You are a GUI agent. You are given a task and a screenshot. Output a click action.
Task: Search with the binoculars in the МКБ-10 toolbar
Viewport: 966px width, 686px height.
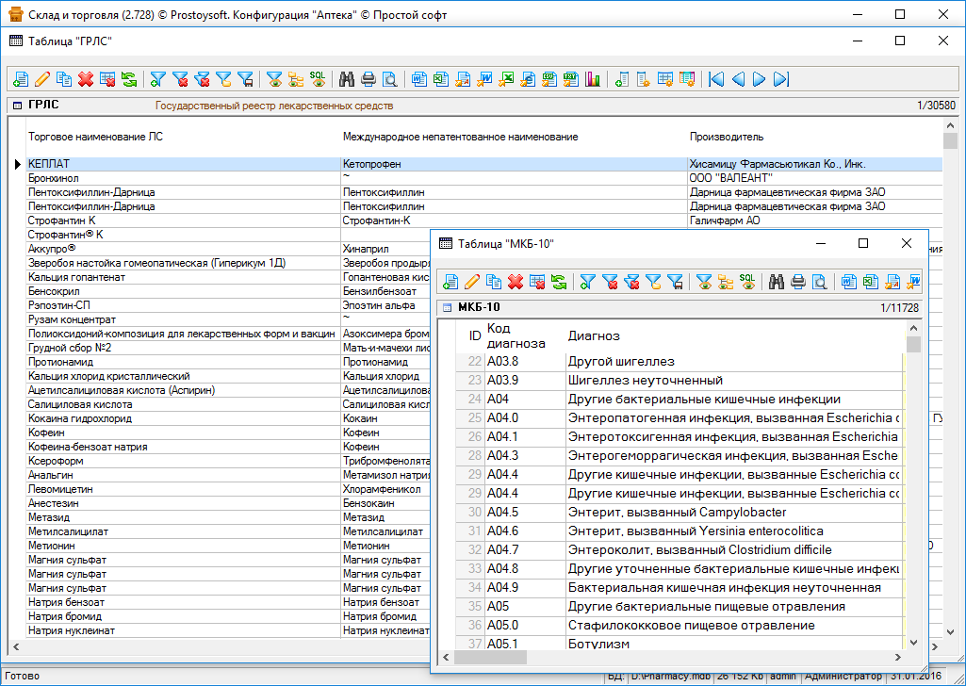pyautogui.click(x=777, y=282)
